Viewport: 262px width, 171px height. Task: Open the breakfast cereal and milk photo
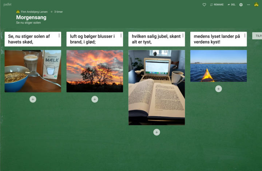33,71
